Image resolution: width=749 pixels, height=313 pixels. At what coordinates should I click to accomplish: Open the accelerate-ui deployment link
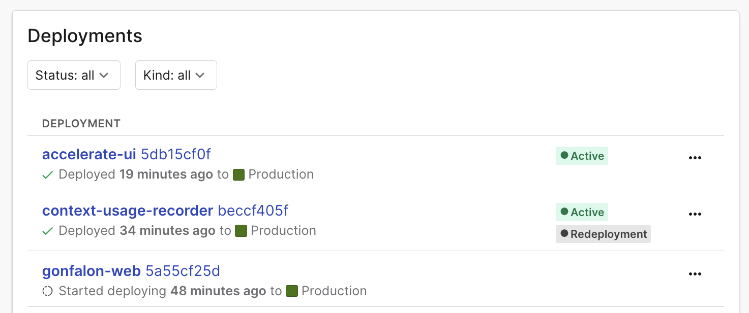click(x=89, y=154)
